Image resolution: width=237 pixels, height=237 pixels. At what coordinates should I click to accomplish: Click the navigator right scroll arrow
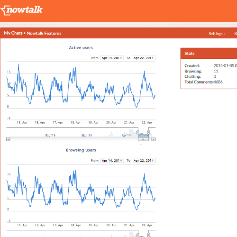click(154, 139)
